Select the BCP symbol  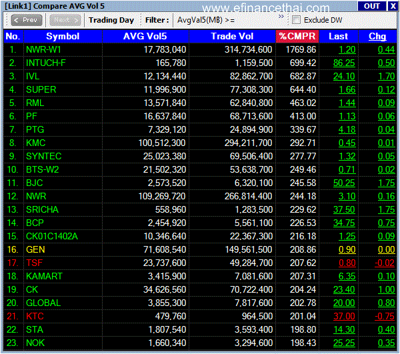(35, 223)
